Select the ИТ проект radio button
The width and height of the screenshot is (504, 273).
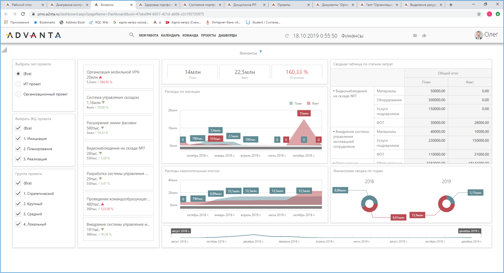[18, 84]
